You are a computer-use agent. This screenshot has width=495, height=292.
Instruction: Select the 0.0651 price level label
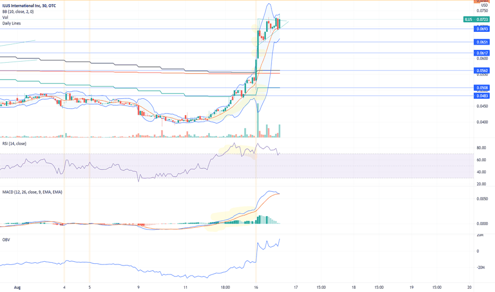(482, 42)
